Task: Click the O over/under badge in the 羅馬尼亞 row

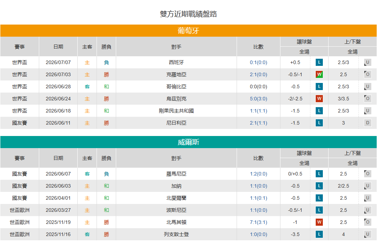Action: click(367, 174)
